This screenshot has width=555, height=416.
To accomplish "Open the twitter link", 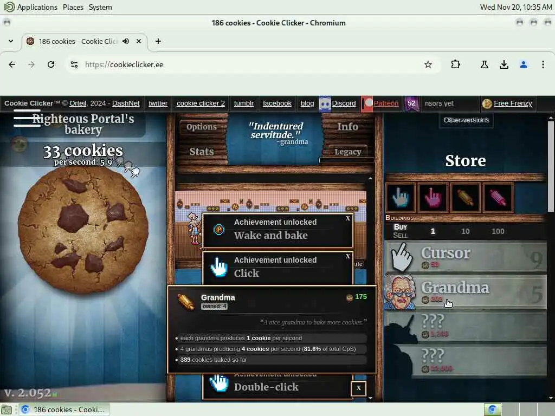I will pos(158,103).
